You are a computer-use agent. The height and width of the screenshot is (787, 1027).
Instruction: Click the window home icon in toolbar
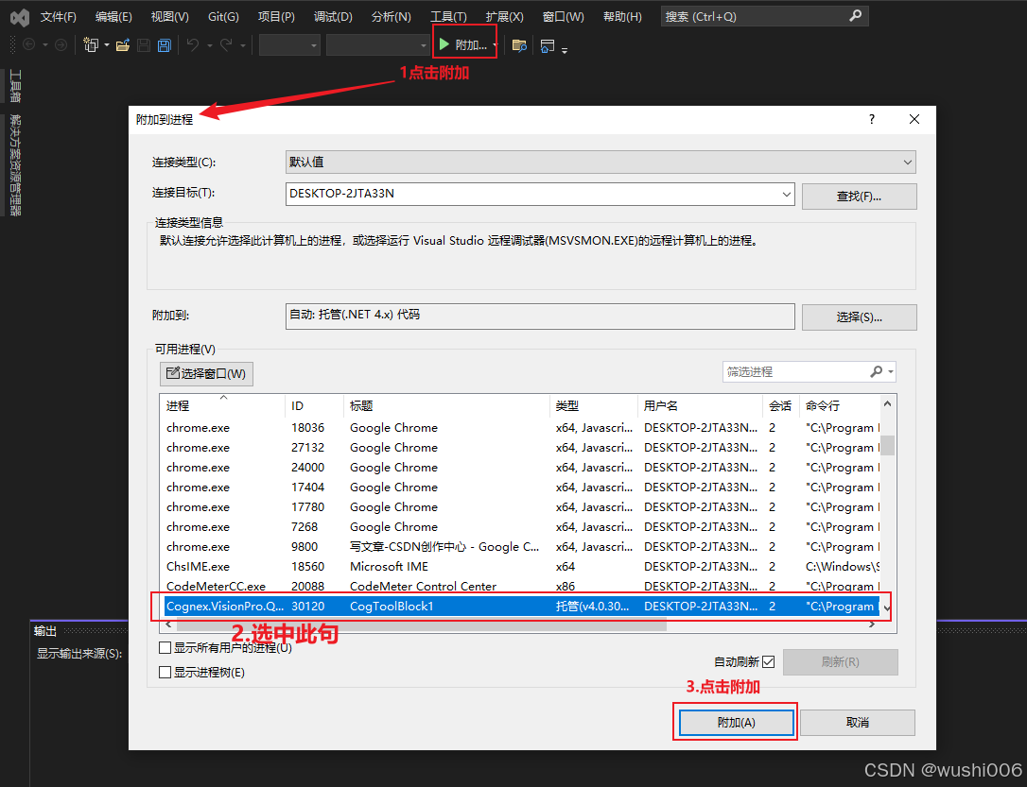[547, 44]
